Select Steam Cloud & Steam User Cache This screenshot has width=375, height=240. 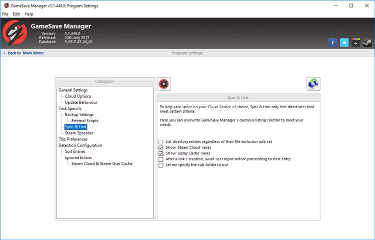point(102,164)
